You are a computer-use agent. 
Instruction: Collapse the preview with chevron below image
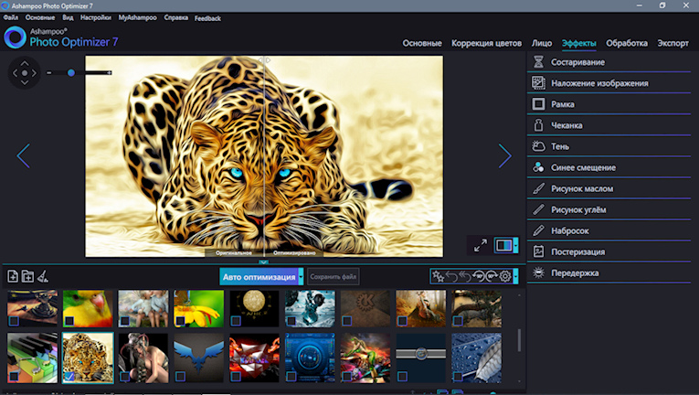pos(263,262)
